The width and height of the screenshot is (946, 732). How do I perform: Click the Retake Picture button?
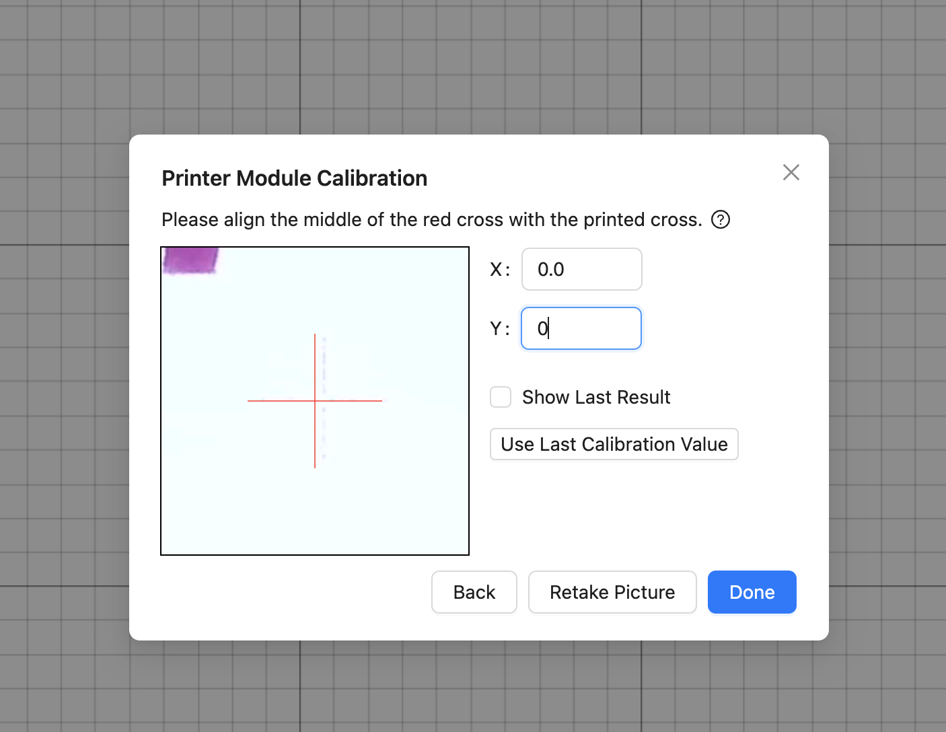(612, 592)
